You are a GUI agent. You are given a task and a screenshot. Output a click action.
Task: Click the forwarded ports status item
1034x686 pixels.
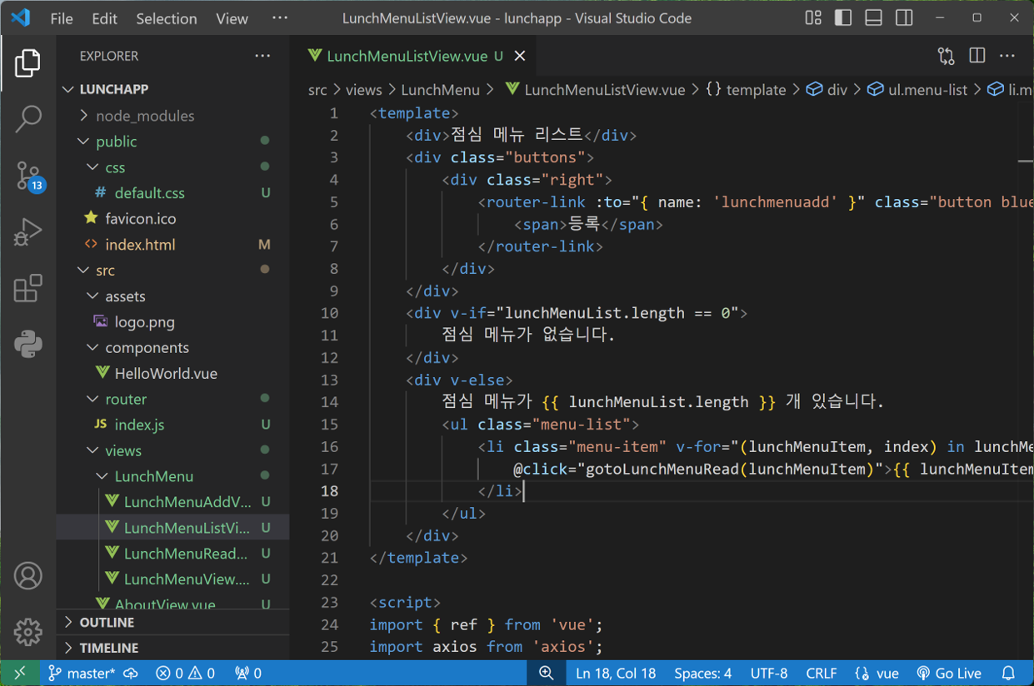(247, 673)
